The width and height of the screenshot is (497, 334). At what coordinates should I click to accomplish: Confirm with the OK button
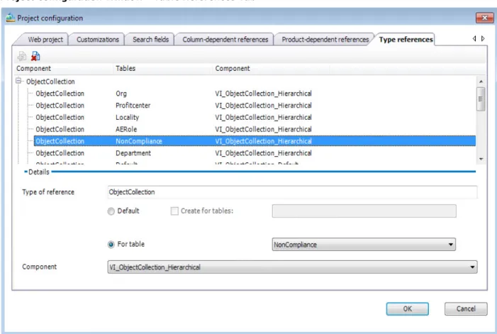[407, 308]
